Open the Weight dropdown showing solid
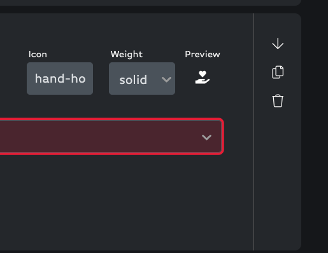The width and height of the screenshot is (328, 253). 142,79
